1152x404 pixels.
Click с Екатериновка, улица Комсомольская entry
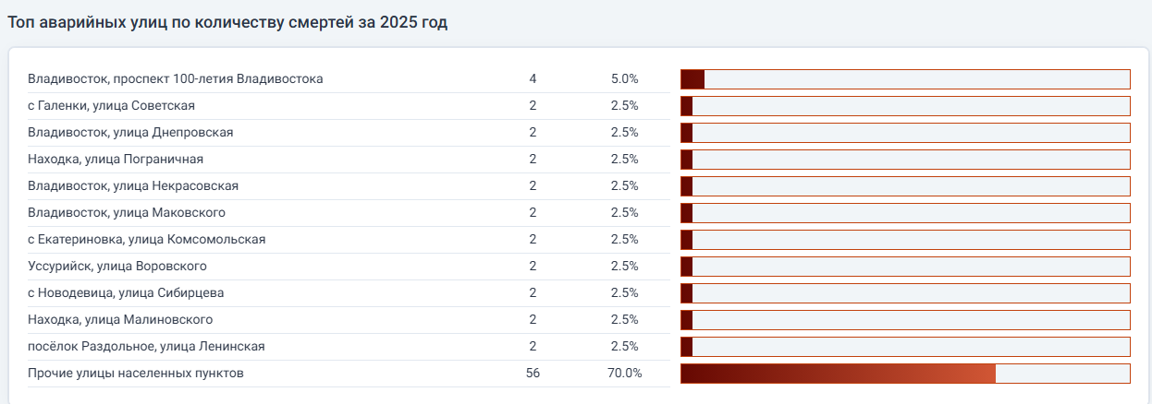click(147, 240)
